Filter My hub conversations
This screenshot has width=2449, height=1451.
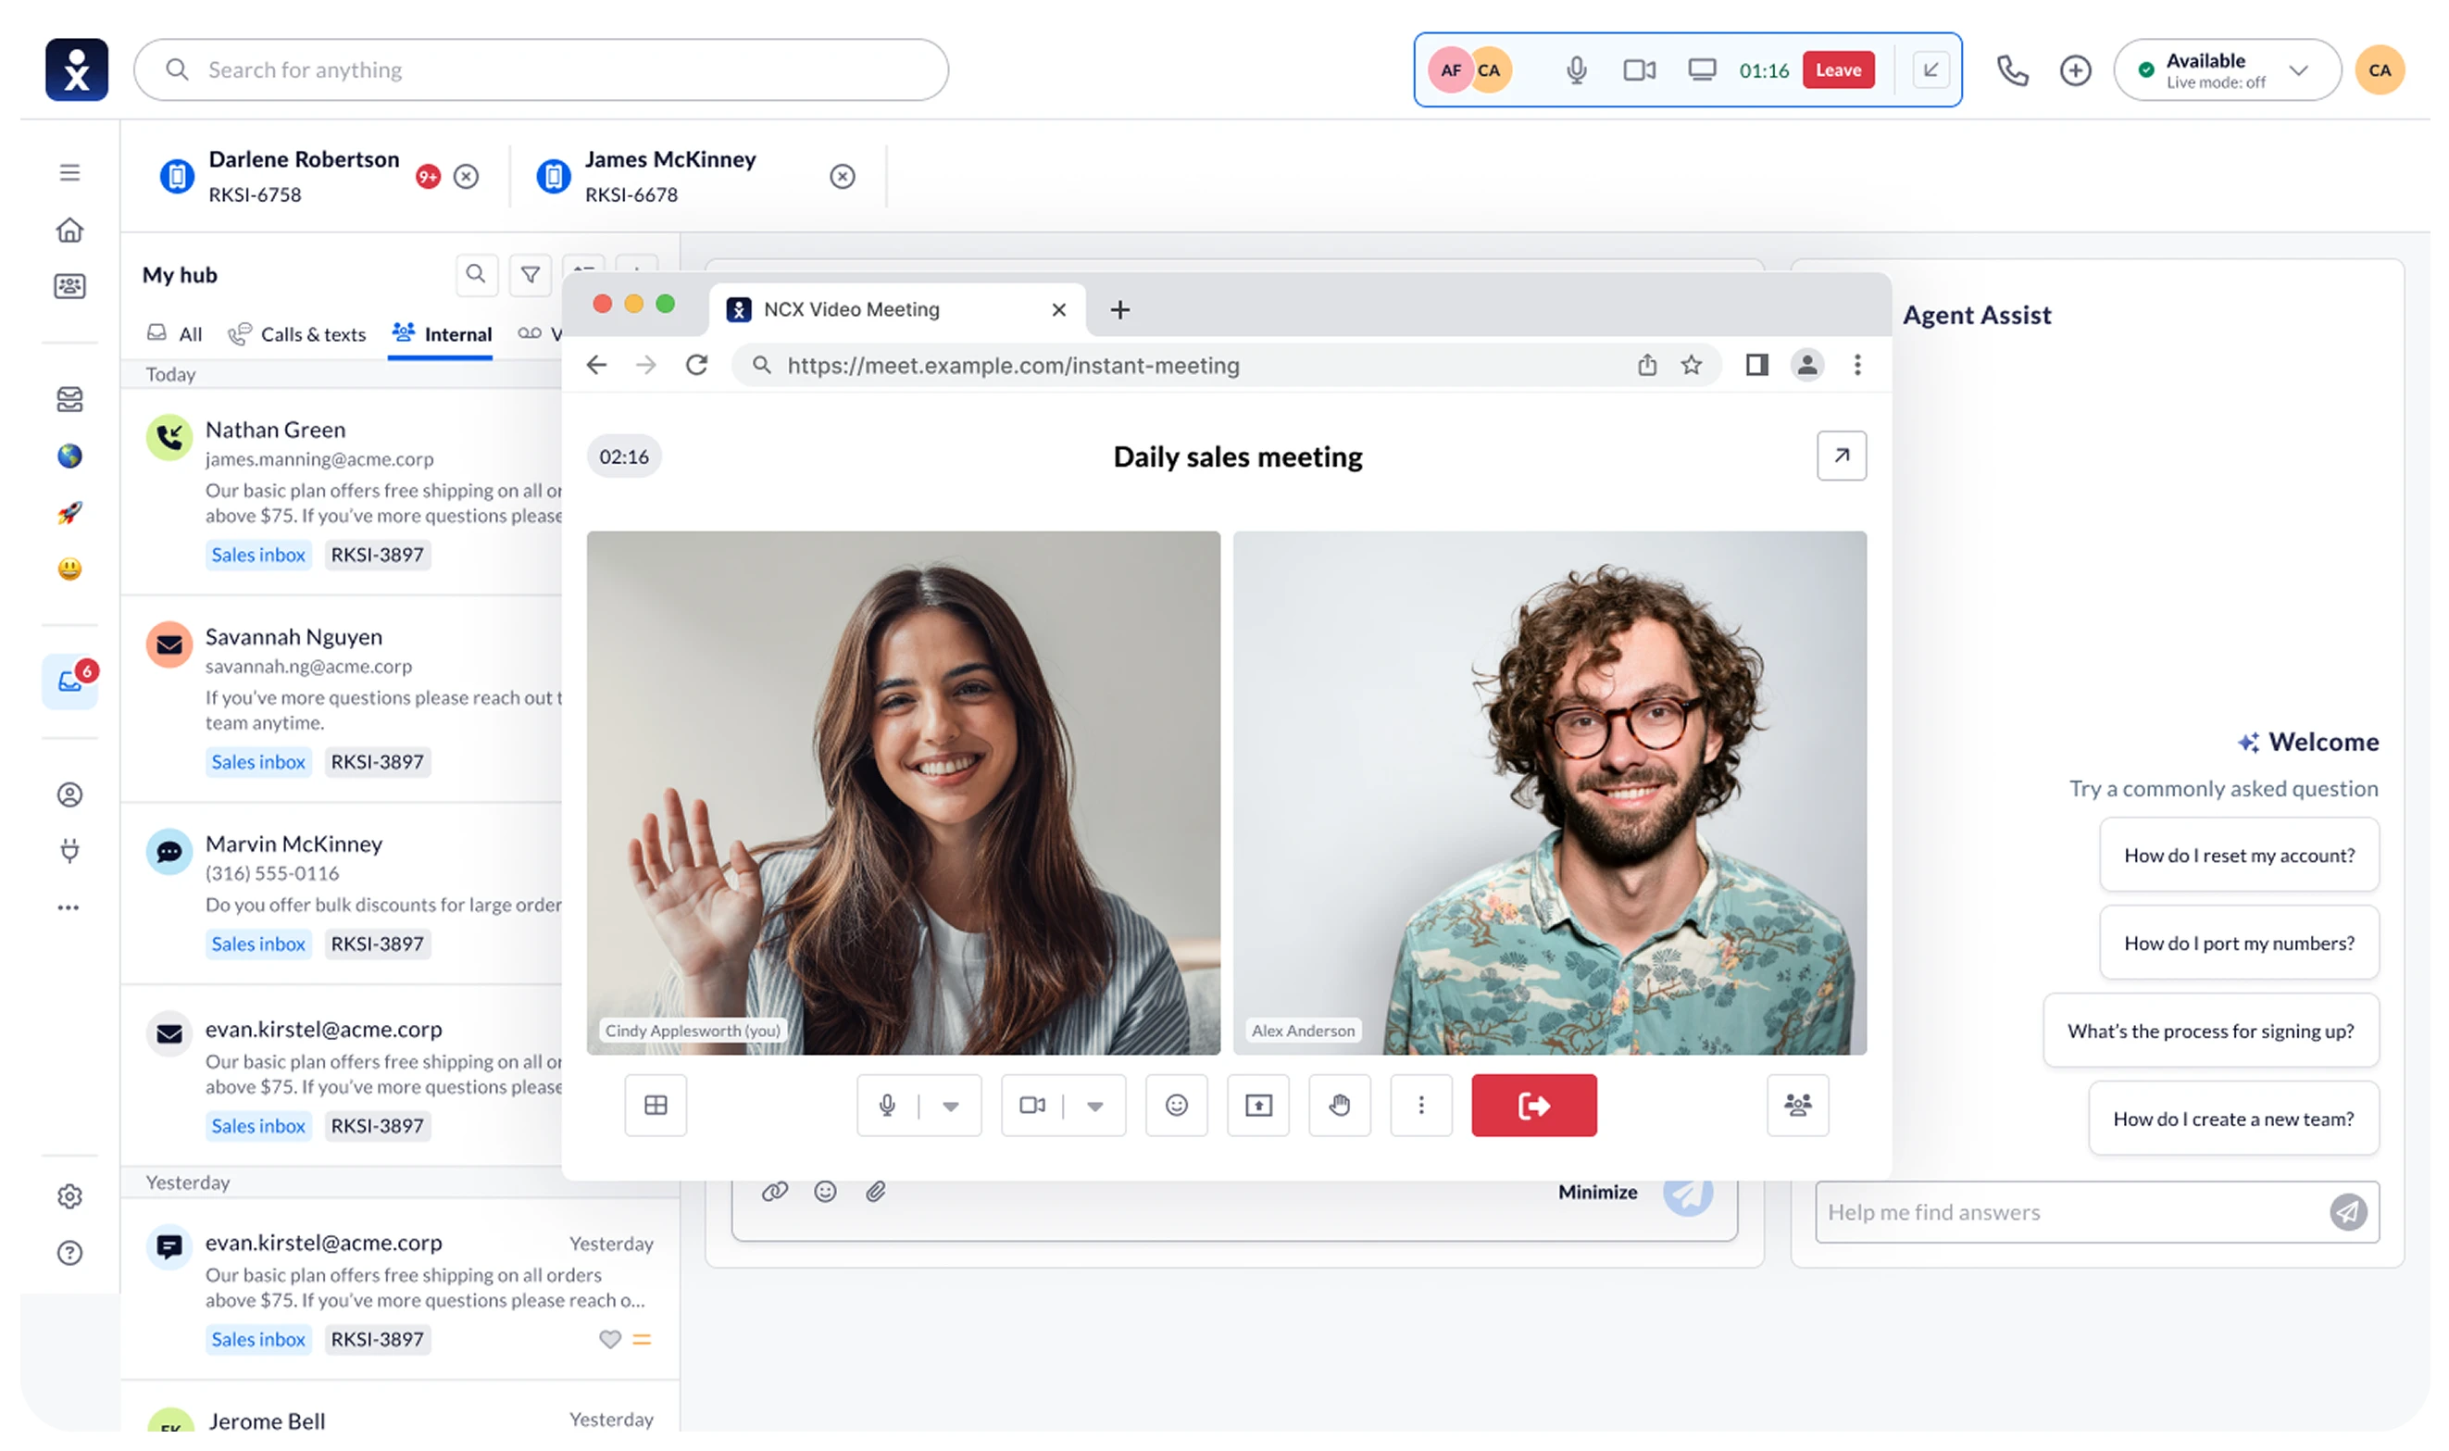click(531, 275)
